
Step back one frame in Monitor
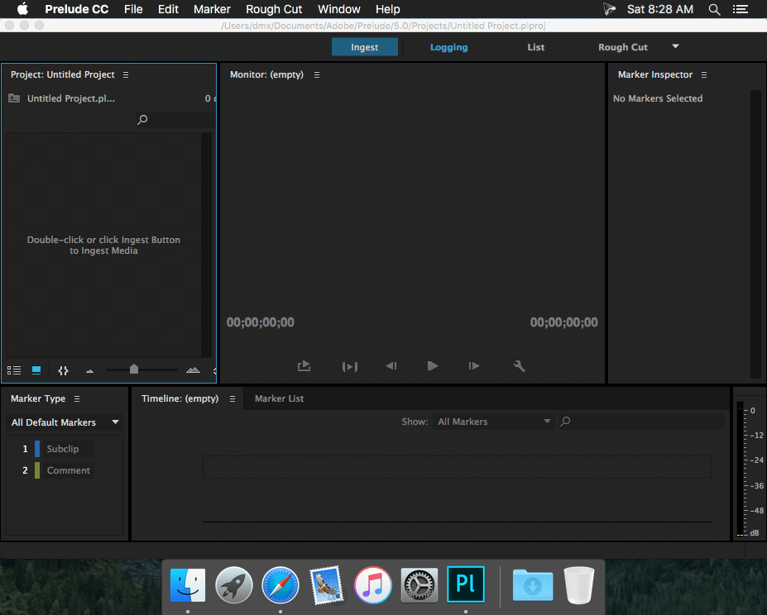pyautogui.click(x=391, y=365)
